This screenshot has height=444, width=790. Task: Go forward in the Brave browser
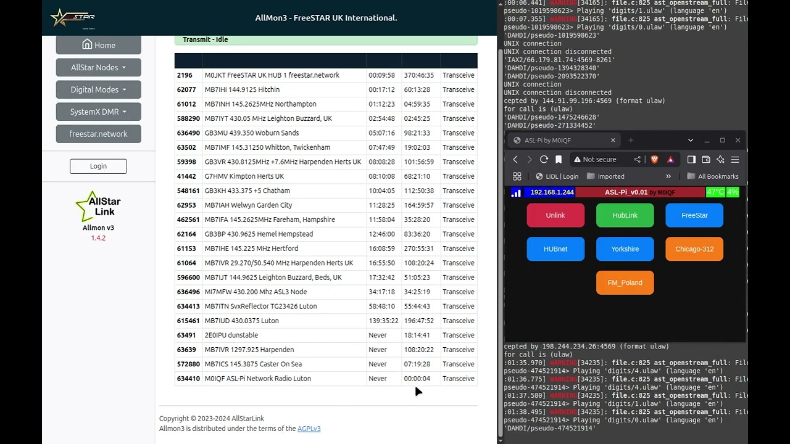tap(529, 159)
